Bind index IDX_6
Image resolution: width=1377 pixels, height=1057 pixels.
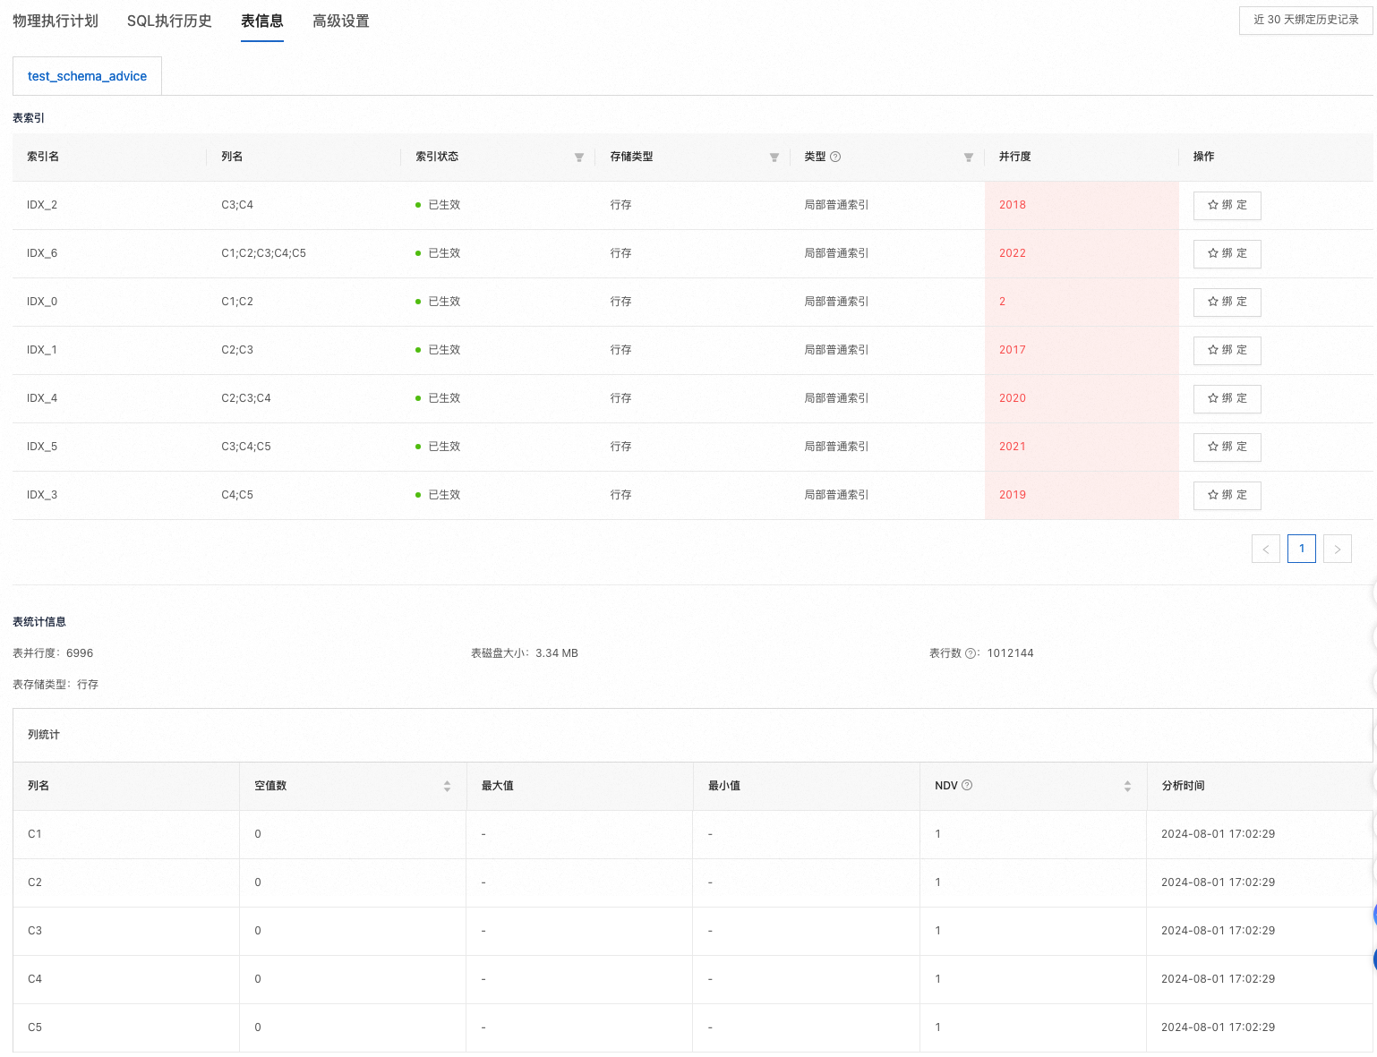pos(1227,253)
